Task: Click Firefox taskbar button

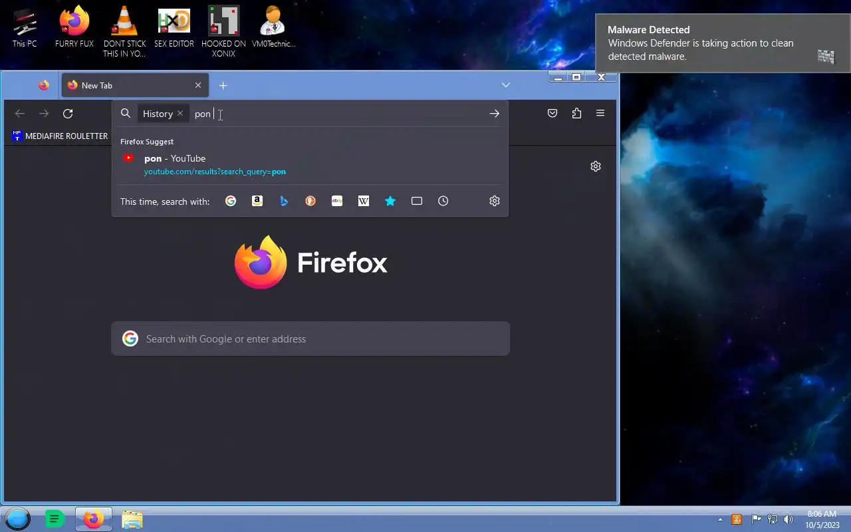Action: 93,519
